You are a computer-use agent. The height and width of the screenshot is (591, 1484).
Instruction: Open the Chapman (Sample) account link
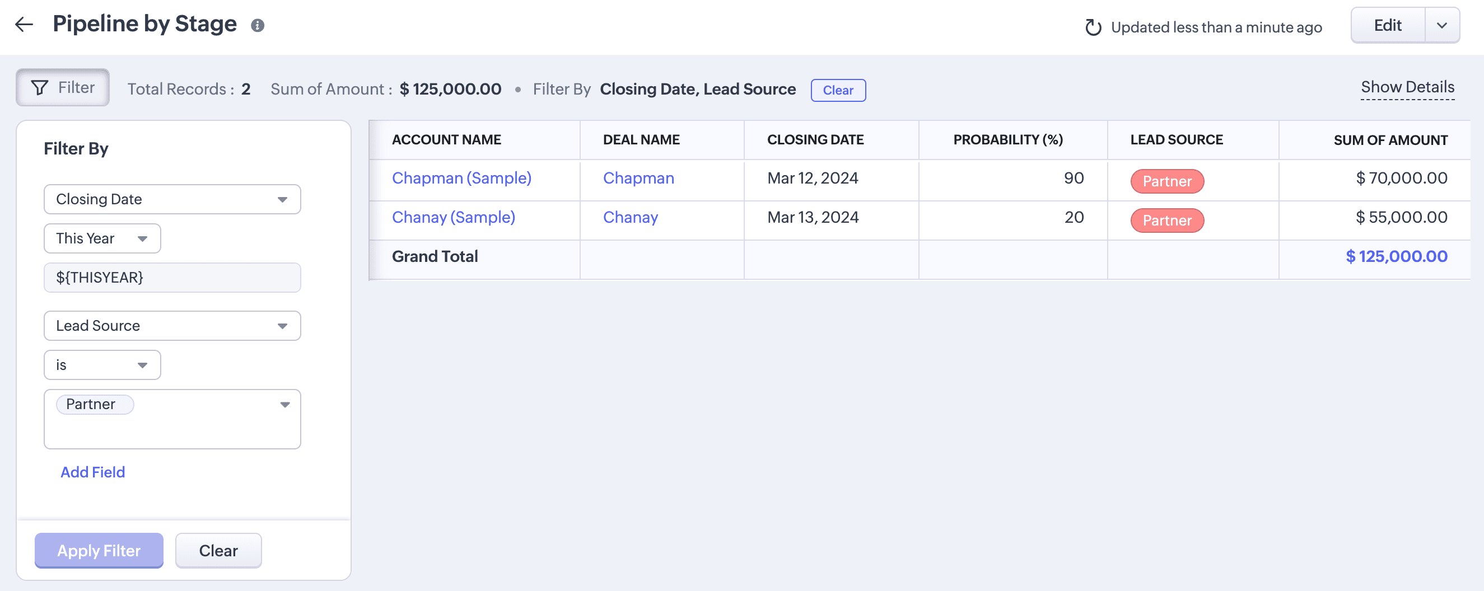(461, 179)
